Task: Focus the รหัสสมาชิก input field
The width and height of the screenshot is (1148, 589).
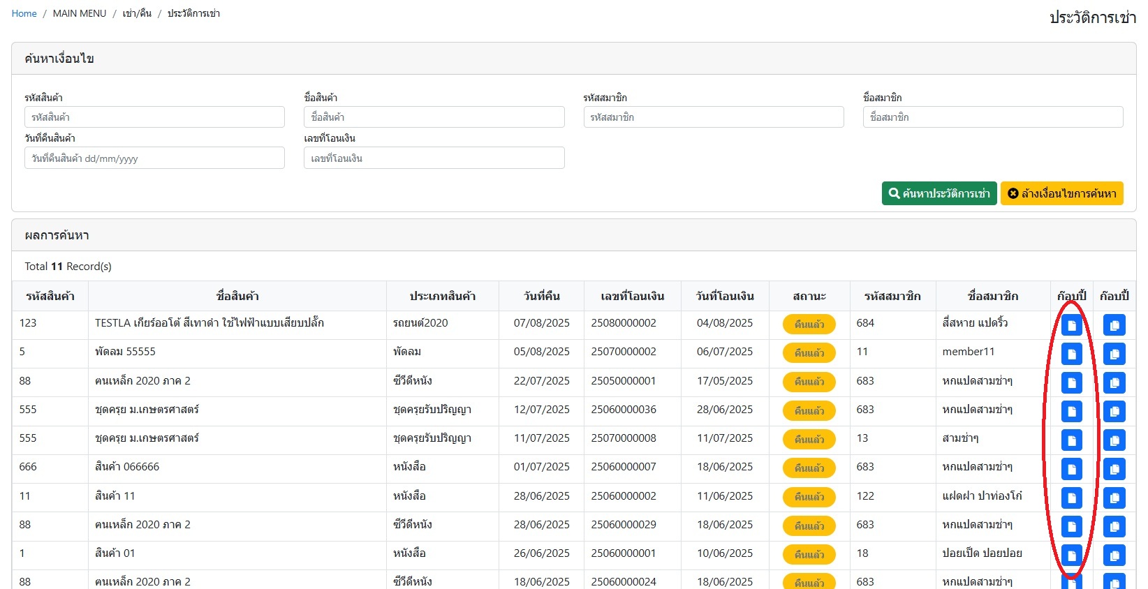Action: pyautogui.click(x=714, y=117)
